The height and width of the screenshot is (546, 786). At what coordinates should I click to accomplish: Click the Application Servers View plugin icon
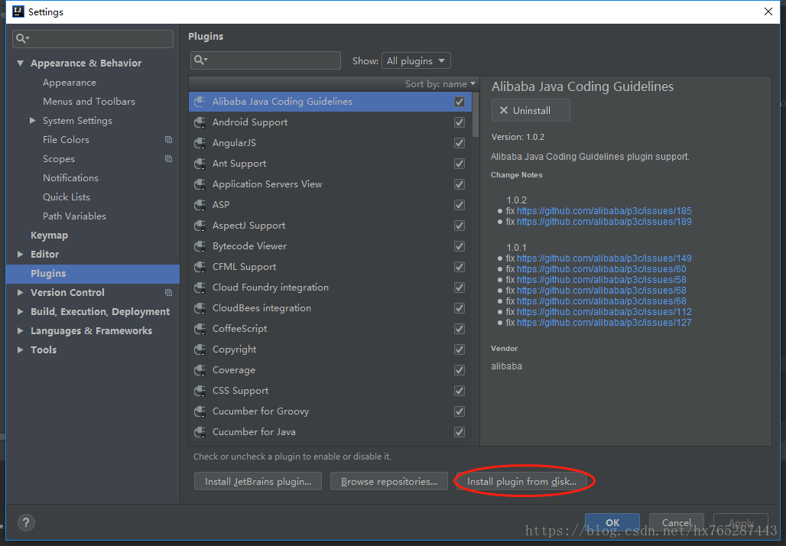pos(200,184)
